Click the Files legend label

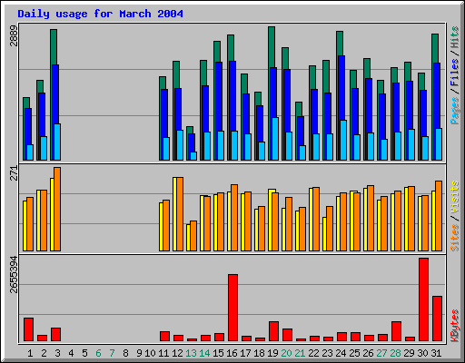click(x=455, y=73)
